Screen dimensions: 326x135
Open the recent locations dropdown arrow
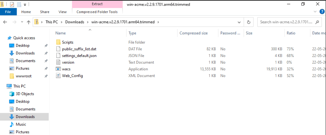tap(22, 22)
